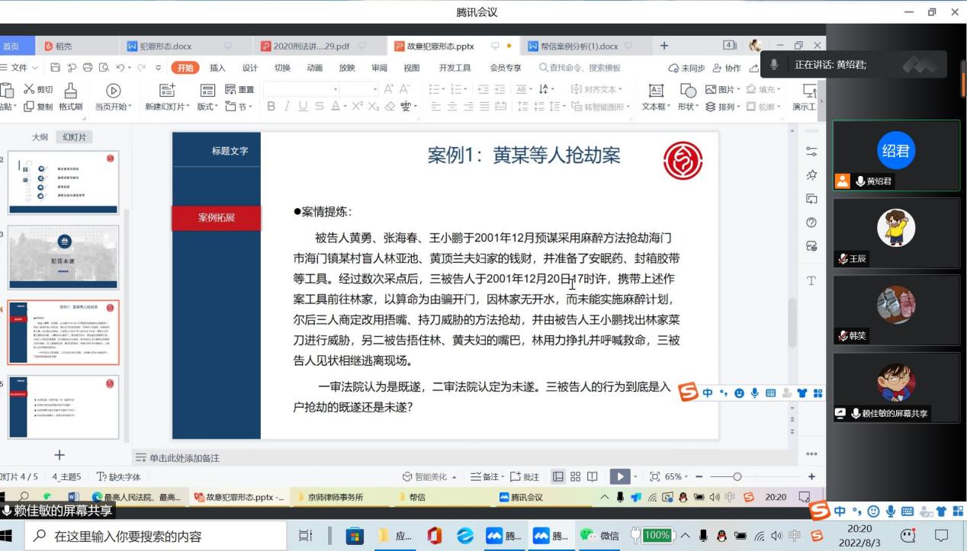
Task: Toggle Italic formatting
Action: click(x=286, y=107)
